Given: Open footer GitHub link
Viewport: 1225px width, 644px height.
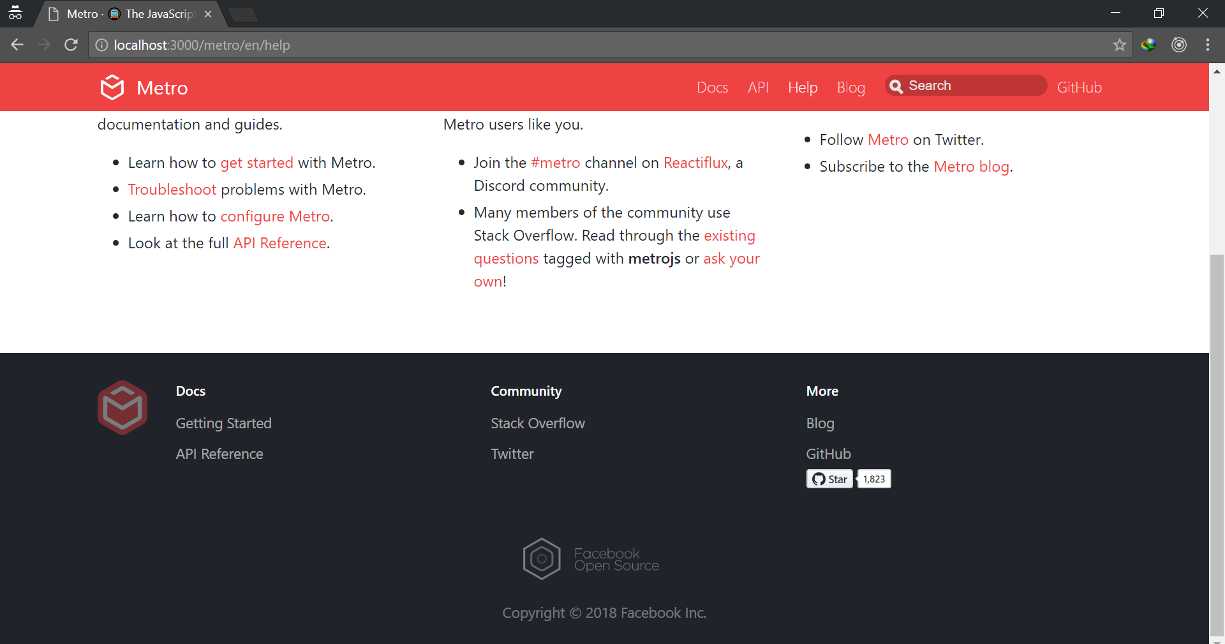Looking at the screenshot, I should [828, 454].
